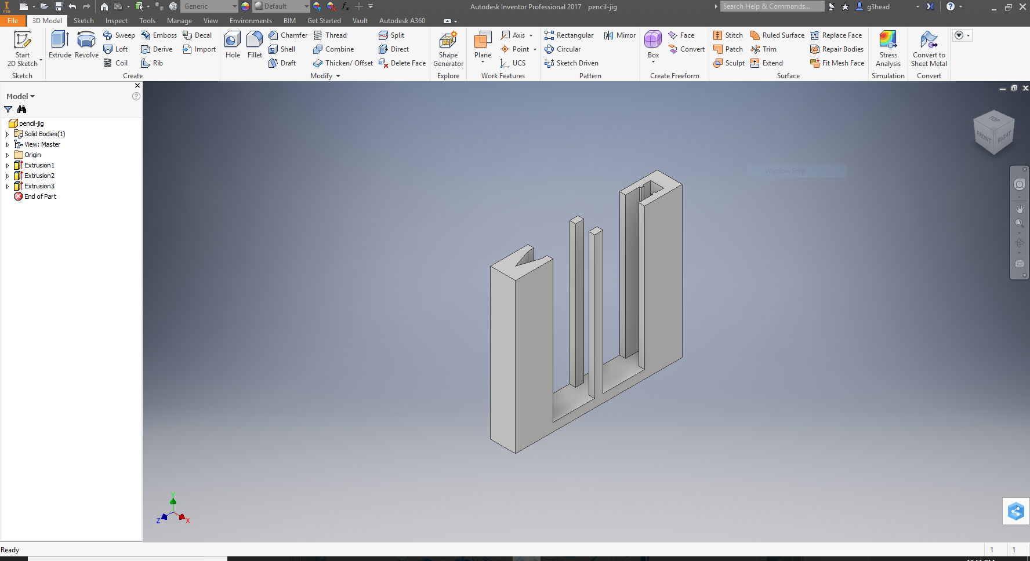Screen dimensions: 1030x561
Task: Click Start 2D Sketch
Action: click(x=23, y=46)
